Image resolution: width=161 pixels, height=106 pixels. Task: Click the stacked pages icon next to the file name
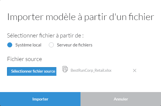click(x=65, y=69)
